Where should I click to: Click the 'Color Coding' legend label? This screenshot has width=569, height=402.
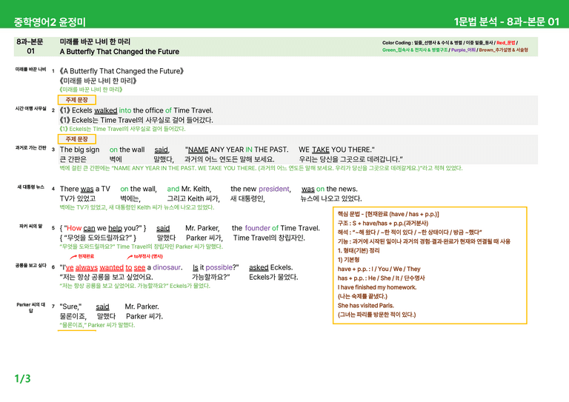396,43
